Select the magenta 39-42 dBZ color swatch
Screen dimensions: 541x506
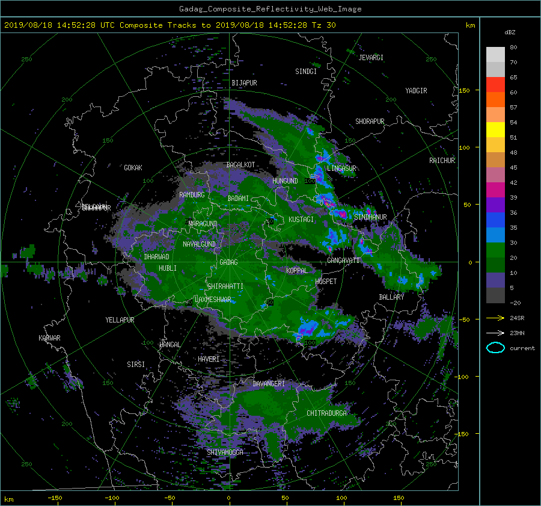495,190
